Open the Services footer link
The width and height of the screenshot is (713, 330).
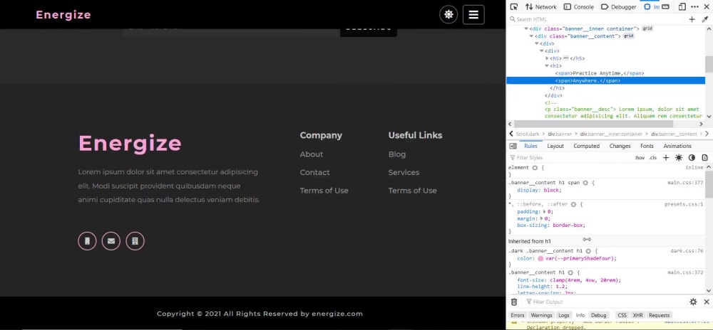(404, 172)
